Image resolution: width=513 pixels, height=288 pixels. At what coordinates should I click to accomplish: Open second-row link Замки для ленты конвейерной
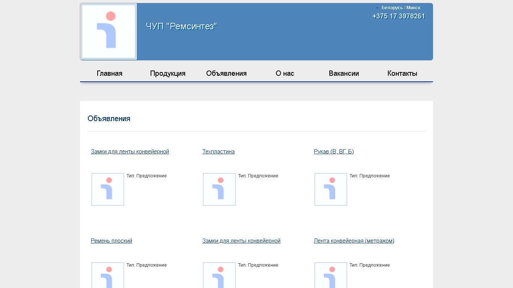point(241,241)
